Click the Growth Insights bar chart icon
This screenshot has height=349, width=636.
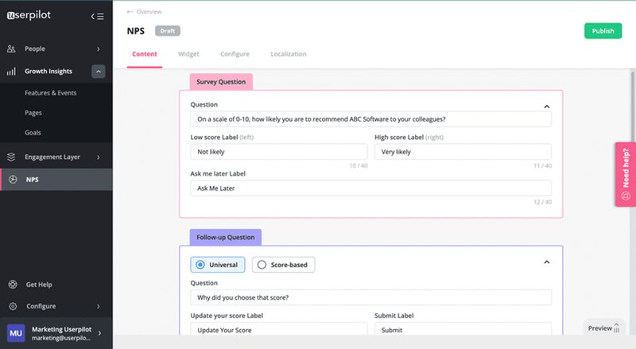click(11, 72)
